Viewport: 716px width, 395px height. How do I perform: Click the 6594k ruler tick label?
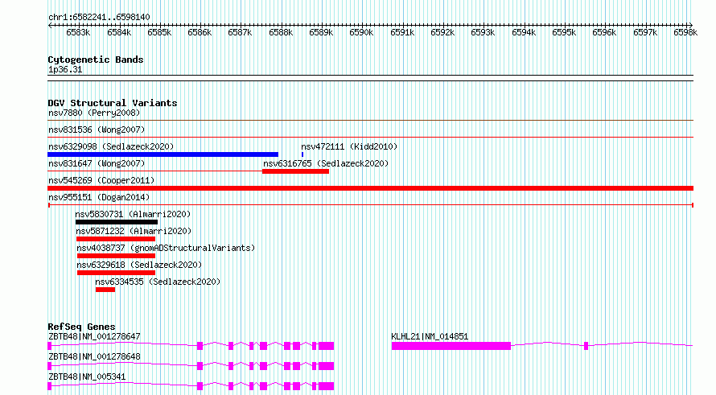(x=524, y=32)
